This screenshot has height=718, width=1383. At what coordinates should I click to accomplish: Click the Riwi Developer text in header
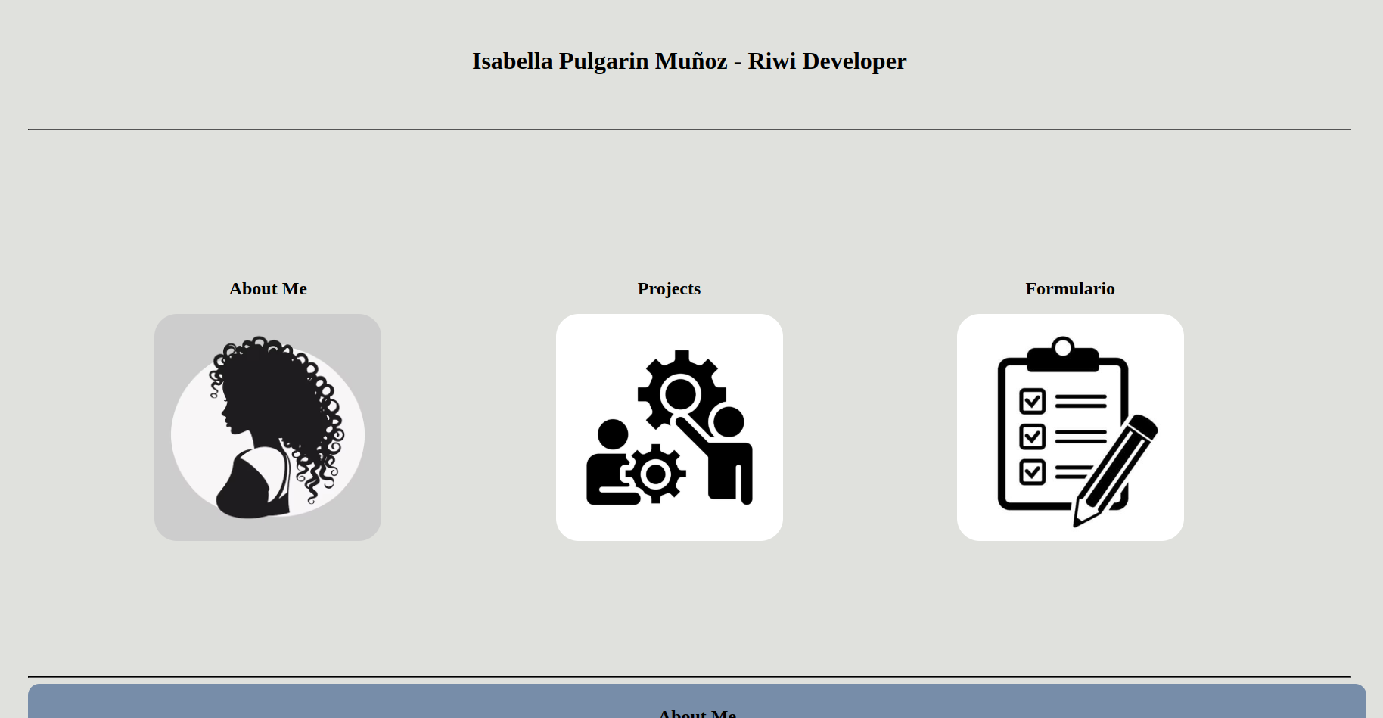pyautogui.click(x=827, y=61)
